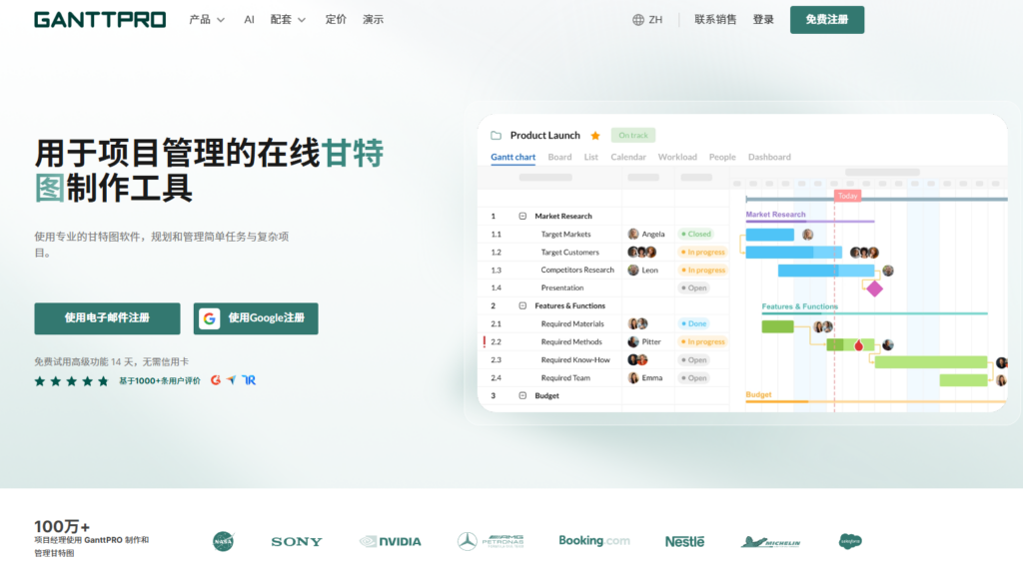Open the Workload tab
The image size is (1023, 568).
677,157
